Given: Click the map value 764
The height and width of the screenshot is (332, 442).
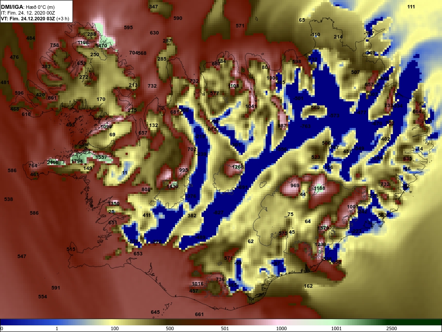Looking at the screenshot, I should coord(33,166).
